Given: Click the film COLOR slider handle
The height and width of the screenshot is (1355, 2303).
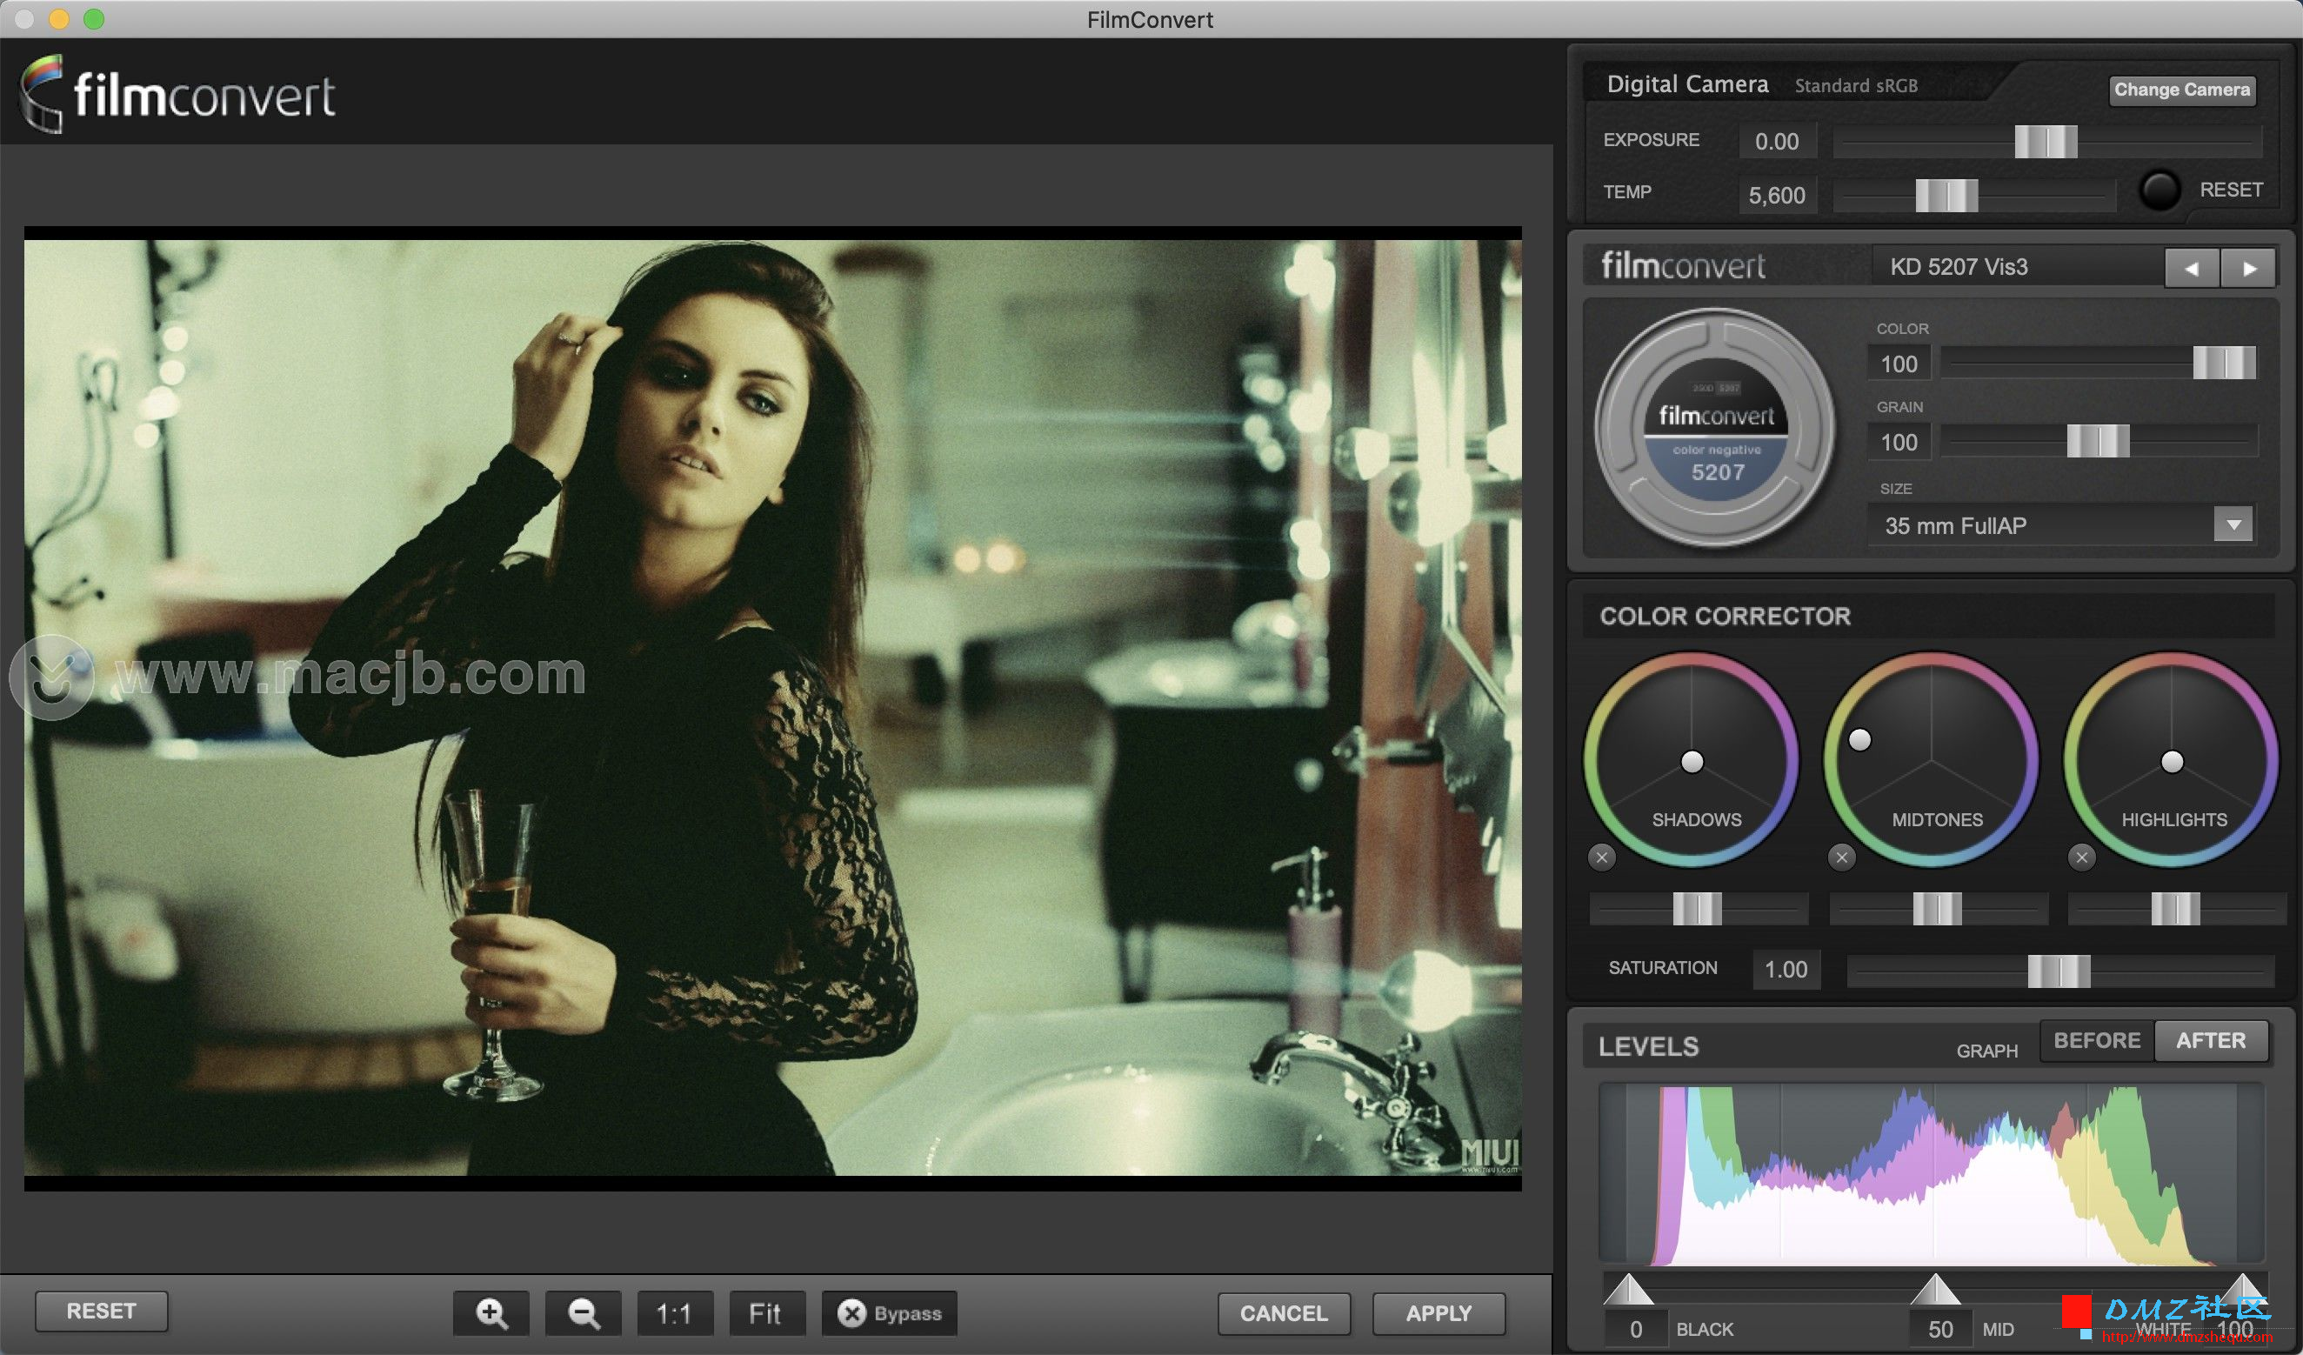Looking at the screenshot, I should (x=2224, y=363).
